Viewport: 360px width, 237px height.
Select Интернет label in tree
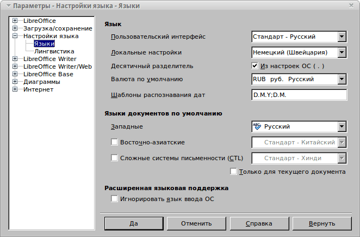point(38,89)
